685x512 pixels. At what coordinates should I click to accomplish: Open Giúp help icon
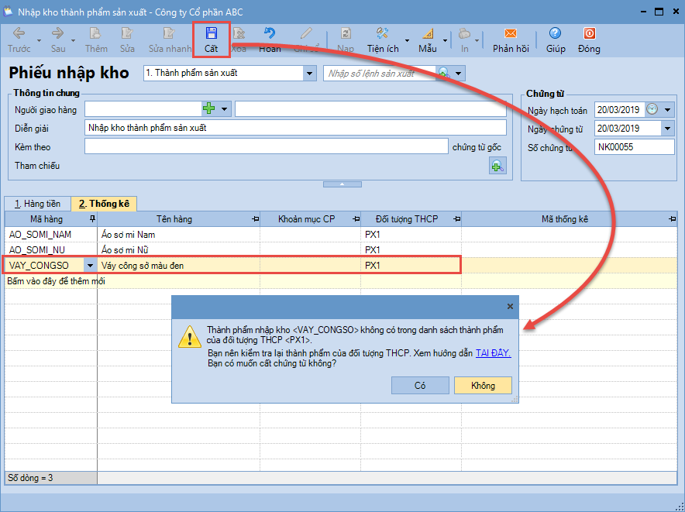click(555, 34)
